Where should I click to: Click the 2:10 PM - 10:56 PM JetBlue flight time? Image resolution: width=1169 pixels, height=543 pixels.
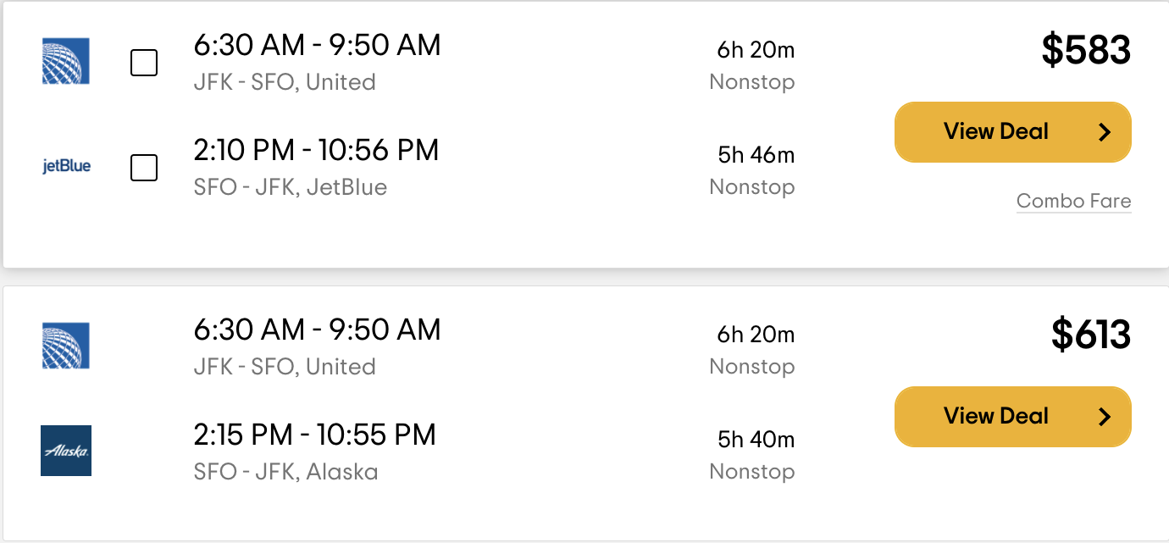tap(317, 151)
